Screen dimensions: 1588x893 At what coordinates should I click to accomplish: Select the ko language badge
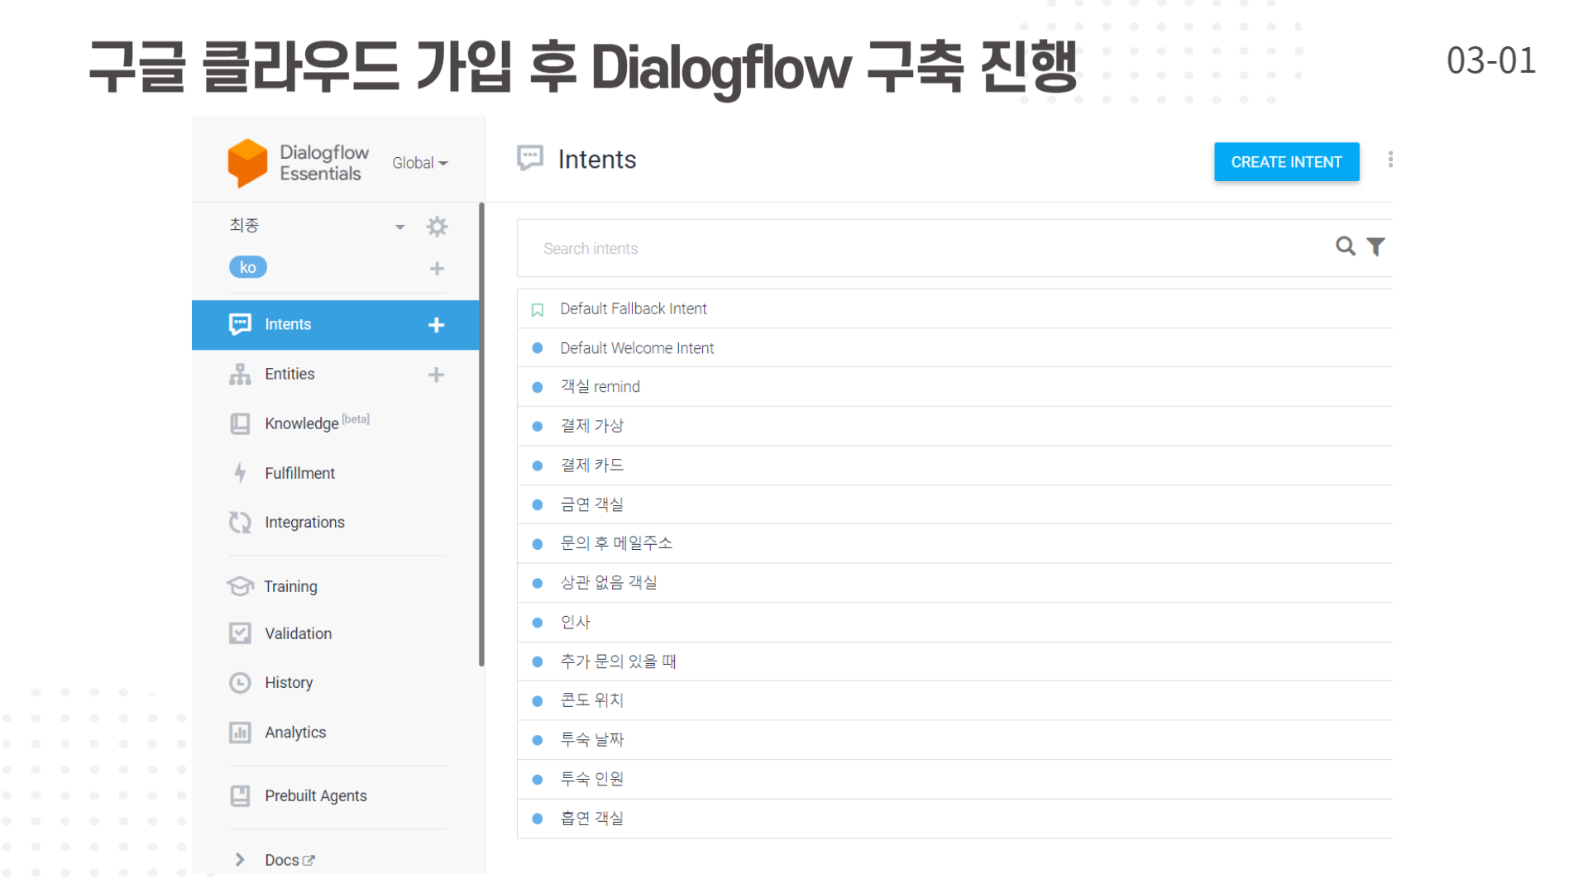pos(247,267)
